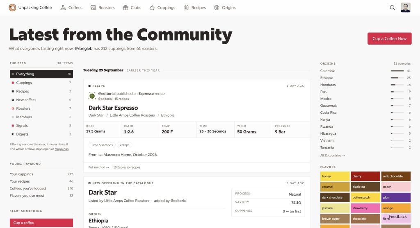The image size is (420, 228).
Task: Click the Origins globe icon
Action: (217, 8)
